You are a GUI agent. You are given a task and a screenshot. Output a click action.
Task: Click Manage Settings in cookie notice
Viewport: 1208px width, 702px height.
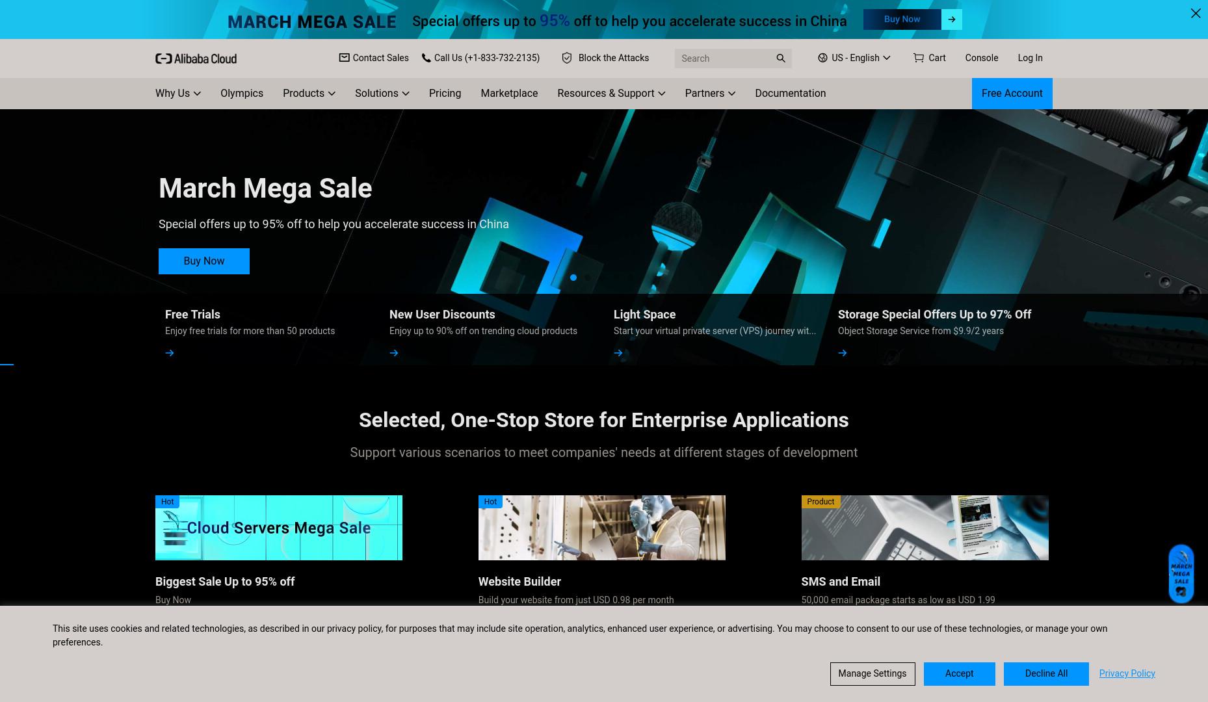point(872,673)
